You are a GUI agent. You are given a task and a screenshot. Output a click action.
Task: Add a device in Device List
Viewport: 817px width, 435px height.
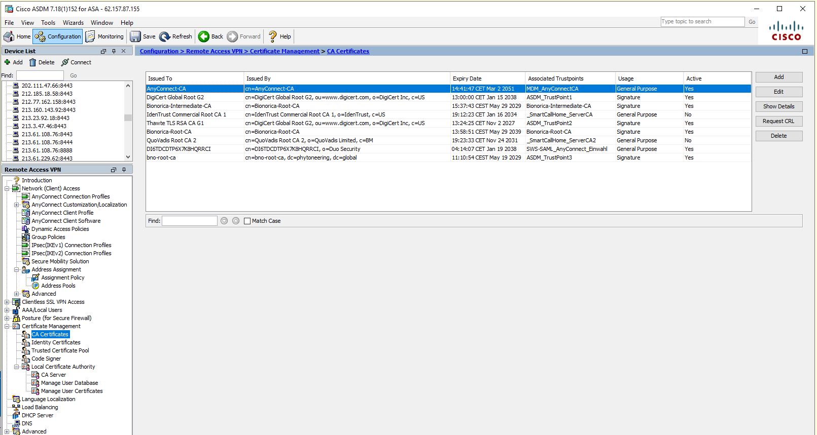[14, 62]
